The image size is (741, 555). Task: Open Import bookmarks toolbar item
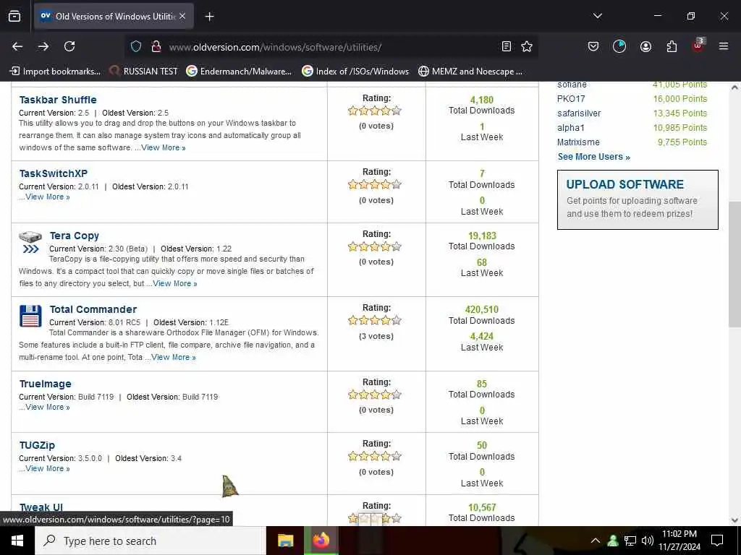point(55,72)
